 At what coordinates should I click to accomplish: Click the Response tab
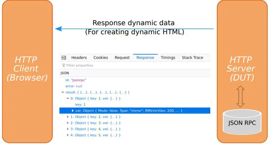pyautogui.click(x=145, y=58)
